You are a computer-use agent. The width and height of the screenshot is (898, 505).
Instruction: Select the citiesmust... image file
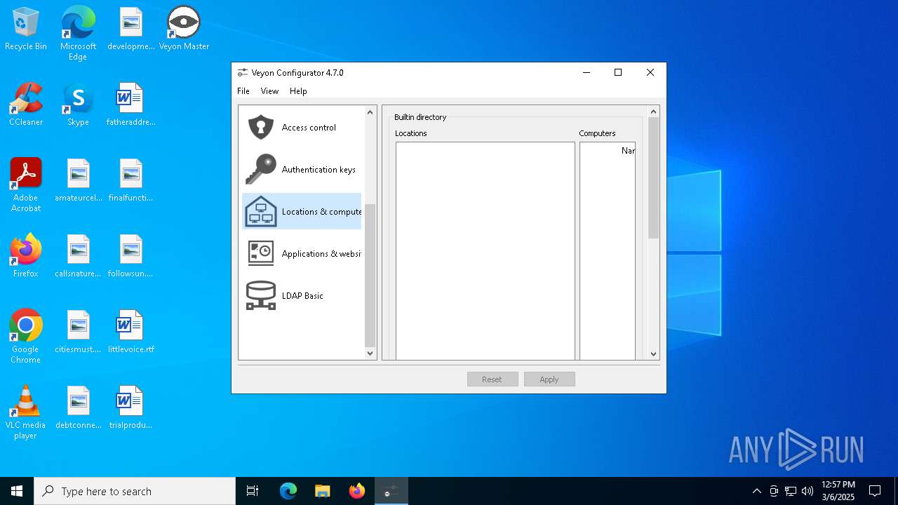[78, 332]
